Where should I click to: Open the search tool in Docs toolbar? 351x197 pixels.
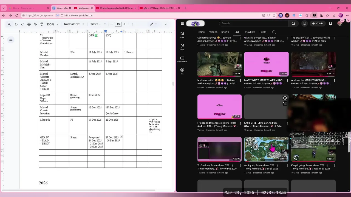tap(9, 24)
